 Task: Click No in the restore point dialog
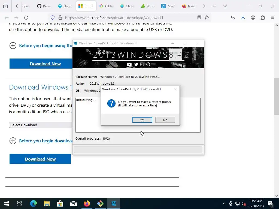point(165,120)
